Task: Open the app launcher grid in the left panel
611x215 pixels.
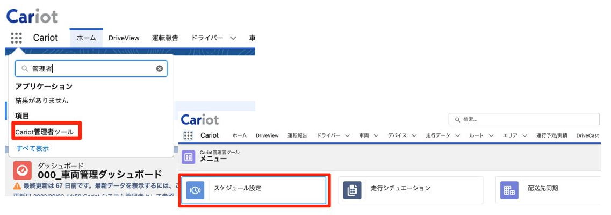Action: pos(16,38)
